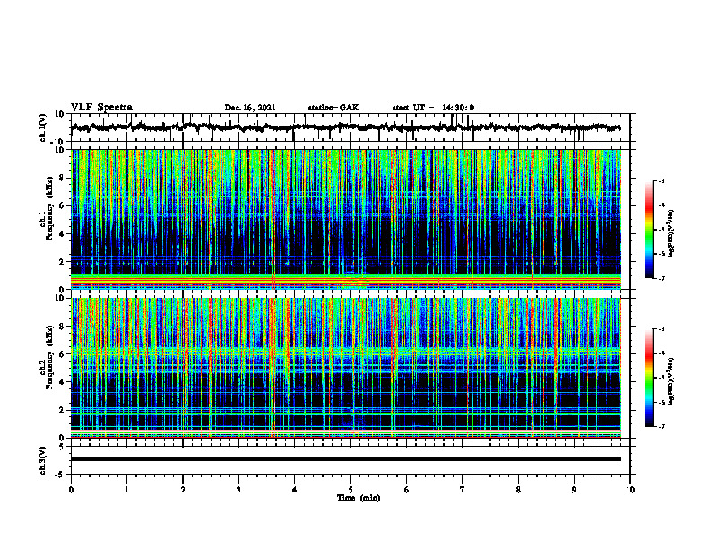
Task: Click the "ch.1(V)" waveform axis label
Action: pos(43,127)
